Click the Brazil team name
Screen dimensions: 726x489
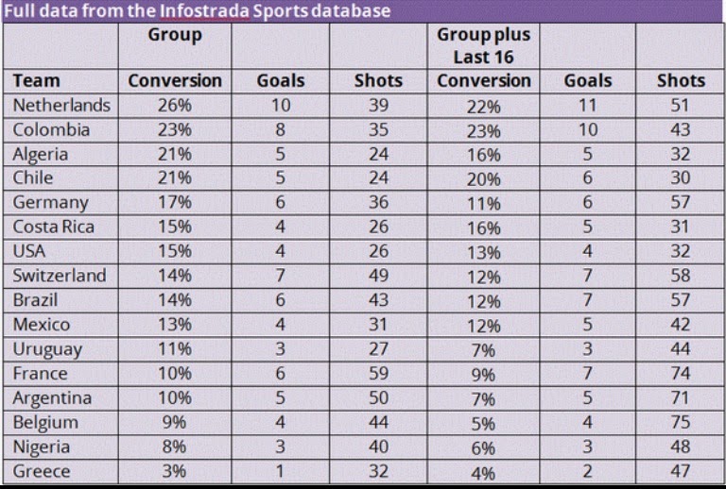coord(36,300)
